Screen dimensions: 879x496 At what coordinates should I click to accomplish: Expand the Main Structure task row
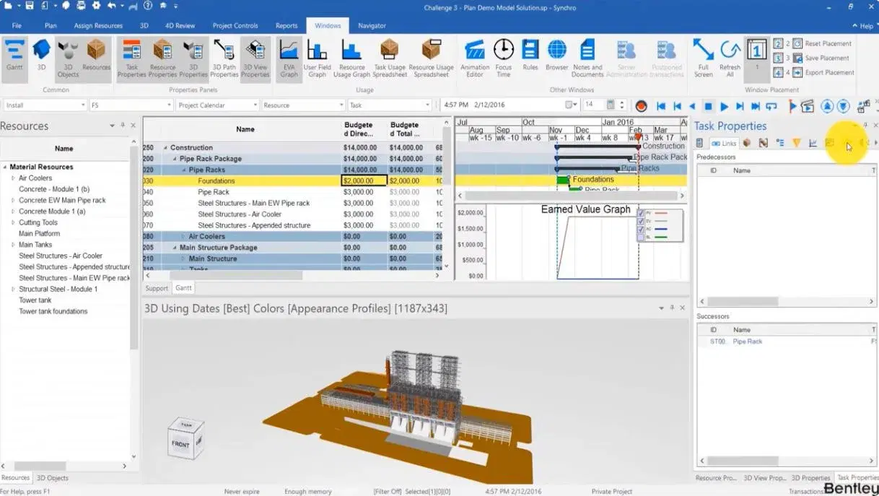(183, 258)
